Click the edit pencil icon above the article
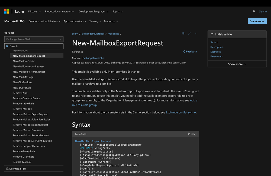The width and height of the screenshot is (271, 176). pyautogui.click(x=189, y=33)
